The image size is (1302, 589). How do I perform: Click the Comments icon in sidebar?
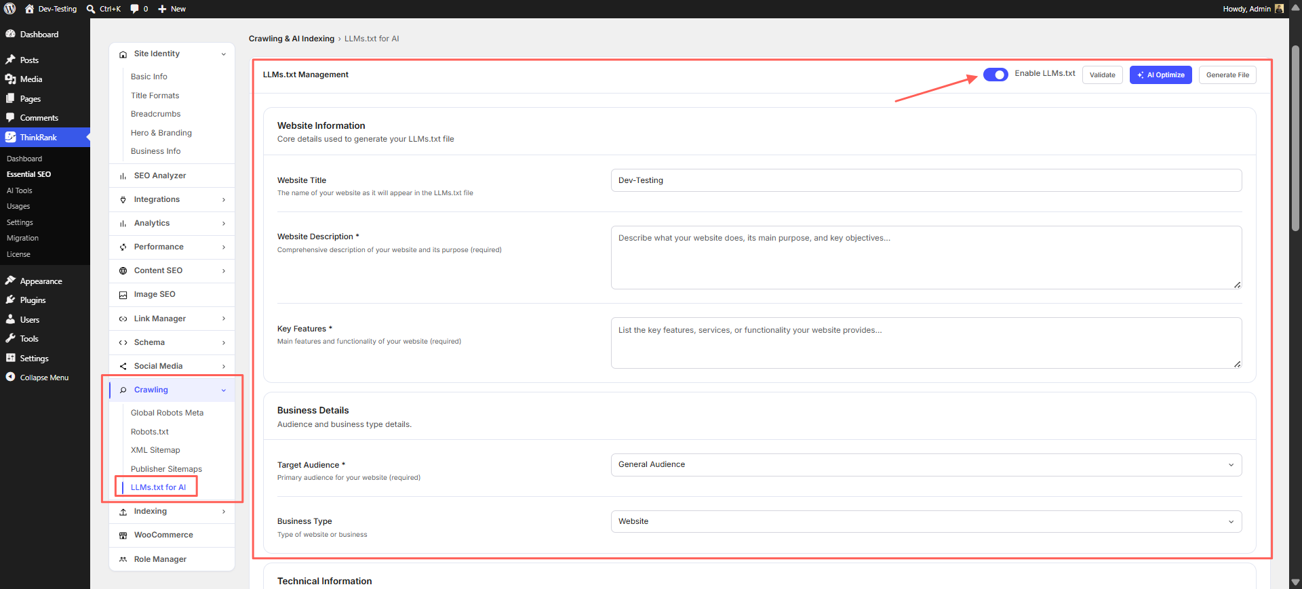point(10,117)
